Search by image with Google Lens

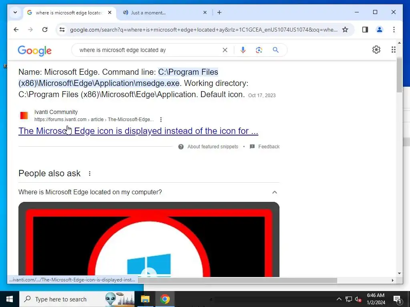click(259, 50)
